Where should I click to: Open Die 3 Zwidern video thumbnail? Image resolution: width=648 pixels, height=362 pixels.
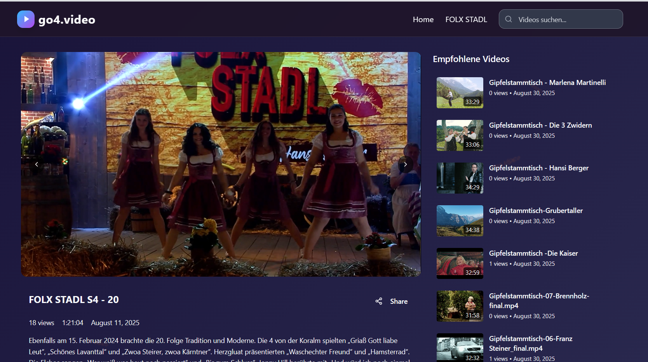coord(460,135)
